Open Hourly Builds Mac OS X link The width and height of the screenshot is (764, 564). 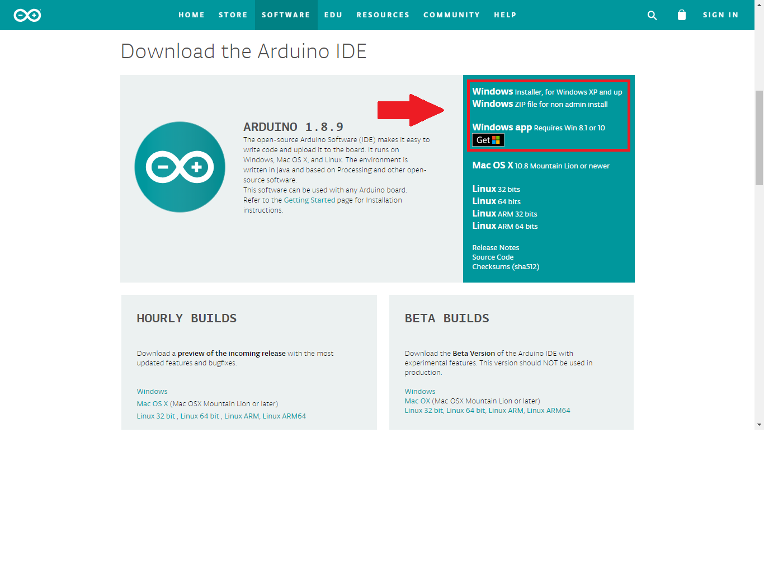coord(152,404)
